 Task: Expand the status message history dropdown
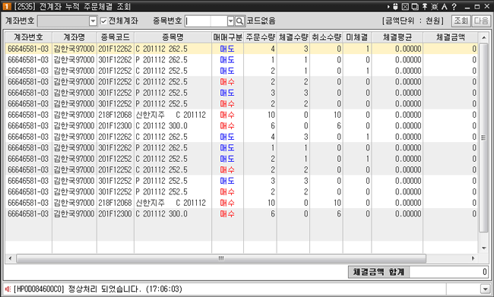point(485,289)
